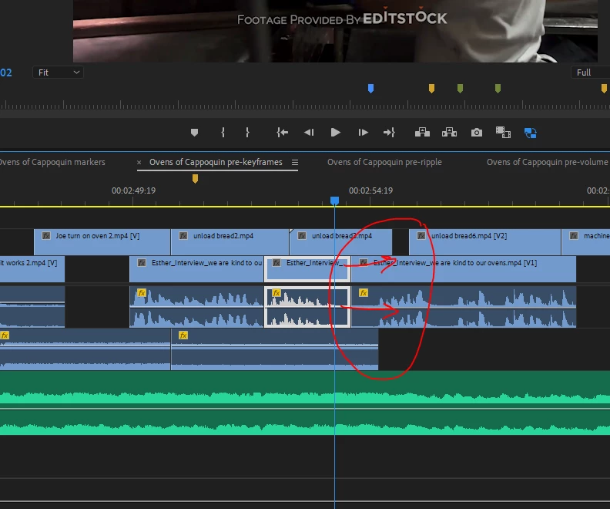Click the 00:02:49:19 timecode on ruler
610x509 pixels.
(x=133, y=190)
